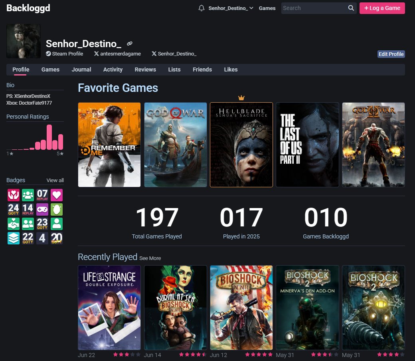
Task: Click the 20 GOTY badge
Action: tap(57, 238)
